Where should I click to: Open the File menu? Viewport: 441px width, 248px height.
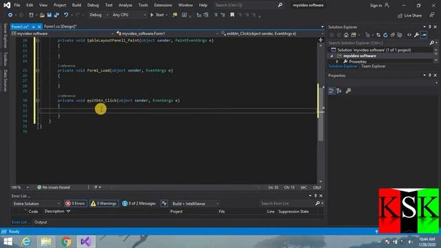(17, 5)
